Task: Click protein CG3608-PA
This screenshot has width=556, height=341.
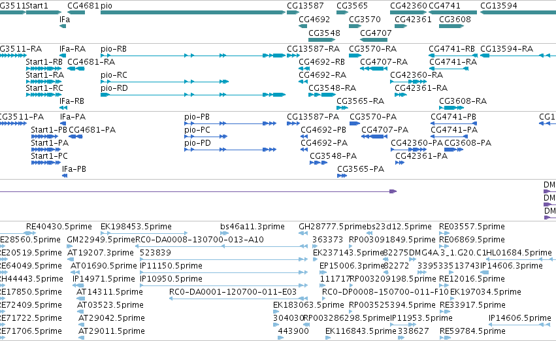Action: click(x=453, y=150)
